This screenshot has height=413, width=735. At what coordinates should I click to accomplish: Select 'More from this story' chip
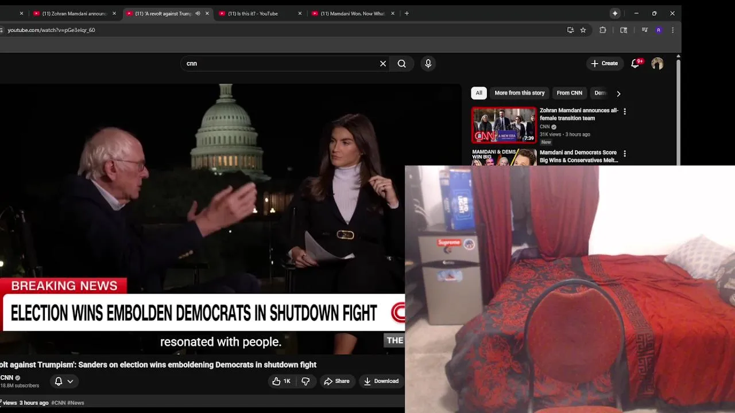[x=520, y=93]
